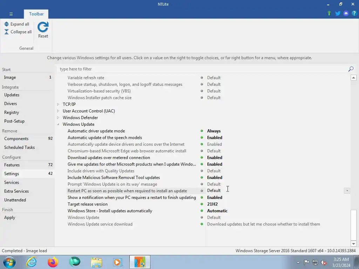Click the scrollbar down arrow

click(x=353, y=244)
